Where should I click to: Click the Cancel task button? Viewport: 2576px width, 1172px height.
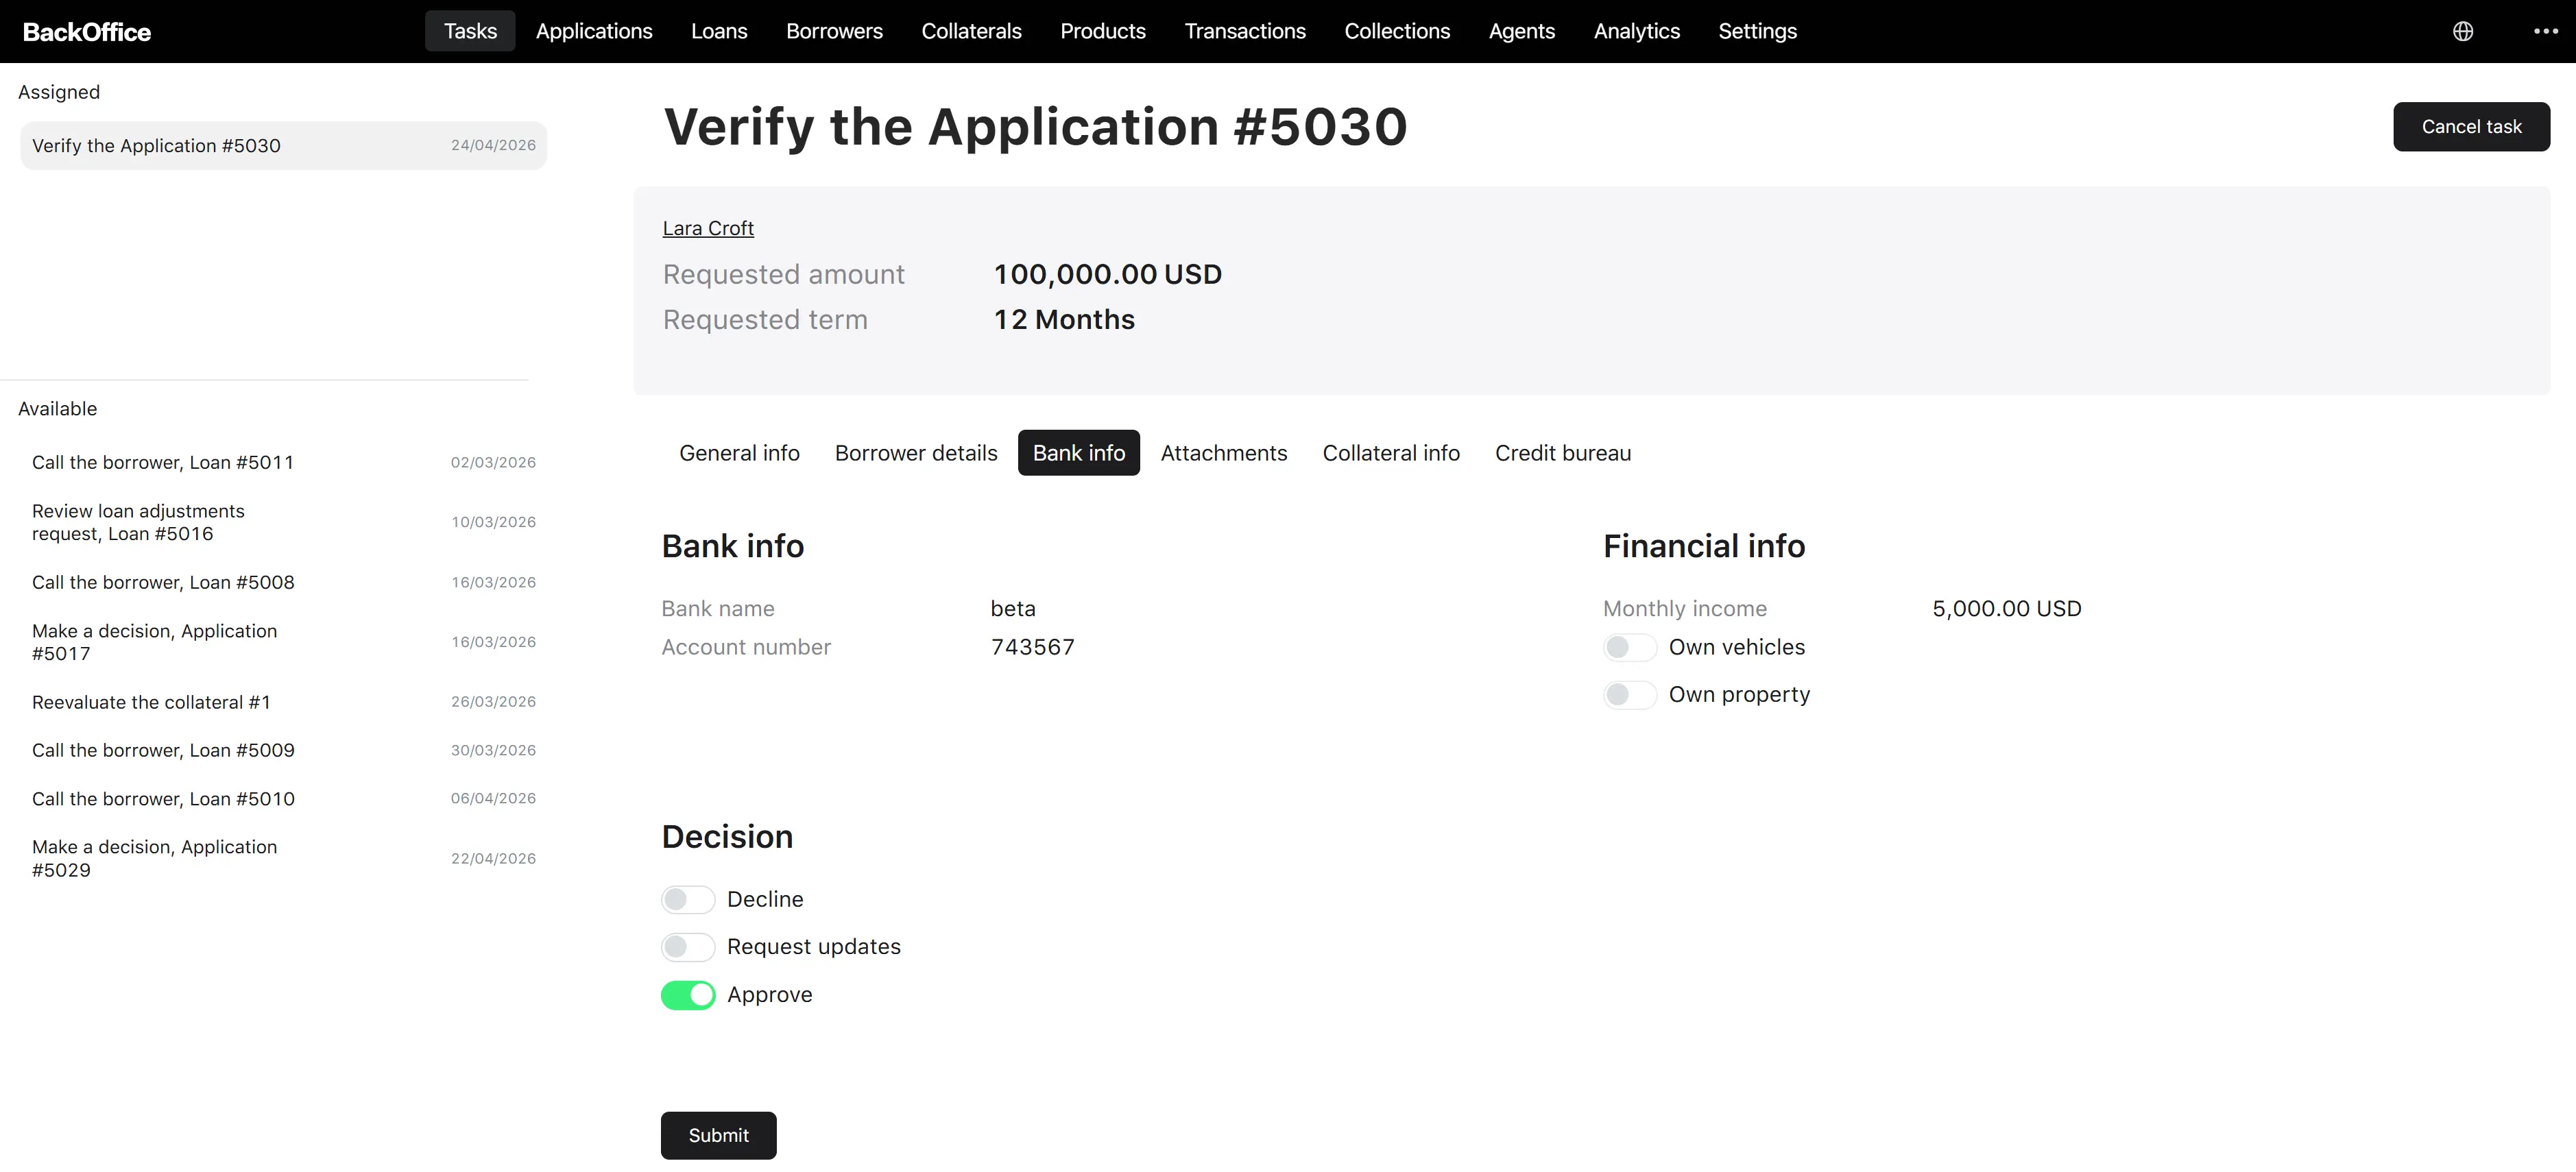pyautogui.click(x=2471, y=127)
